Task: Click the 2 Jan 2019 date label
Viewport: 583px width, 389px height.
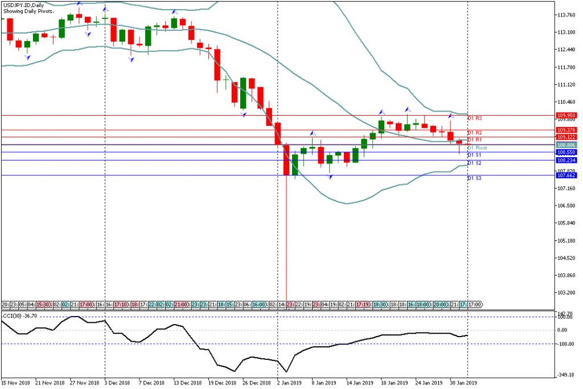Action: pyautogui.click(x=289, y=383)
